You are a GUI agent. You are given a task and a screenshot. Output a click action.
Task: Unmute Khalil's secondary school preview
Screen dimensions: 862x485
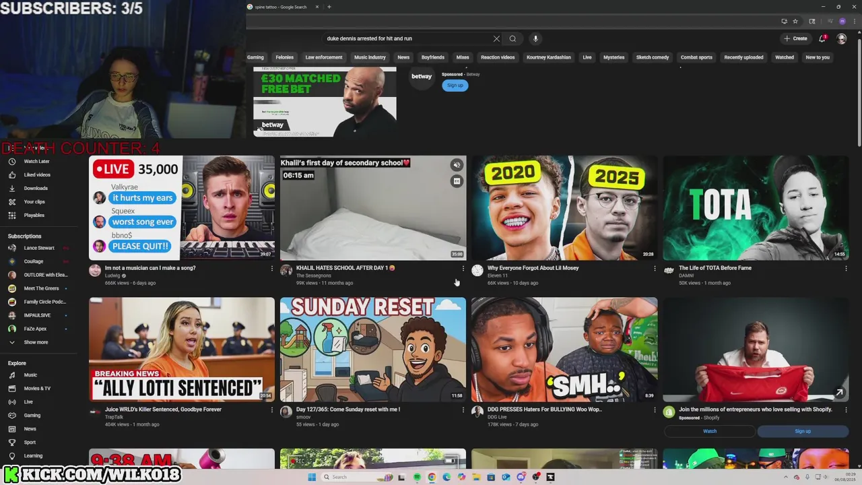[x=457, y=165]
